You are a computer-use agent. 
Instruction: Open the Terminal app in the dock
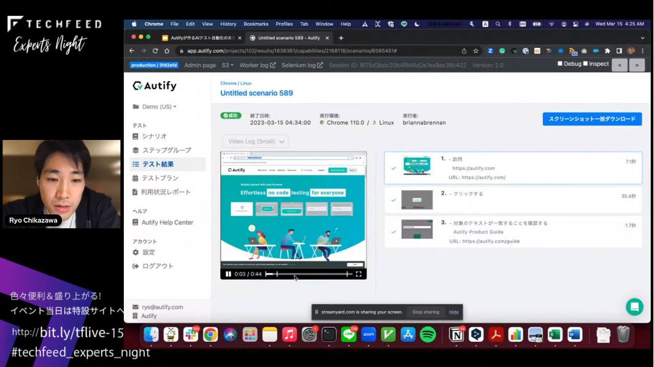tap(329, 334)
